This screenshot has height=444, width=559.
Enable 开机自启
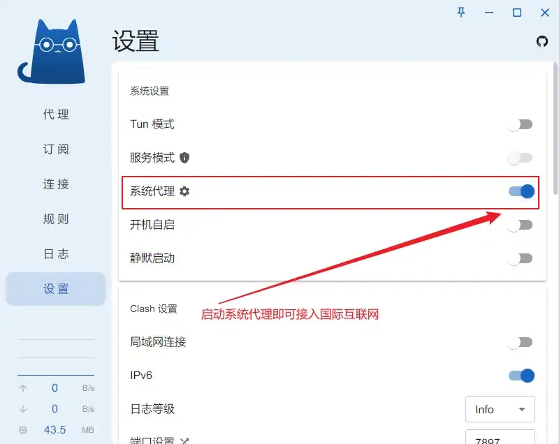(520, 225)
